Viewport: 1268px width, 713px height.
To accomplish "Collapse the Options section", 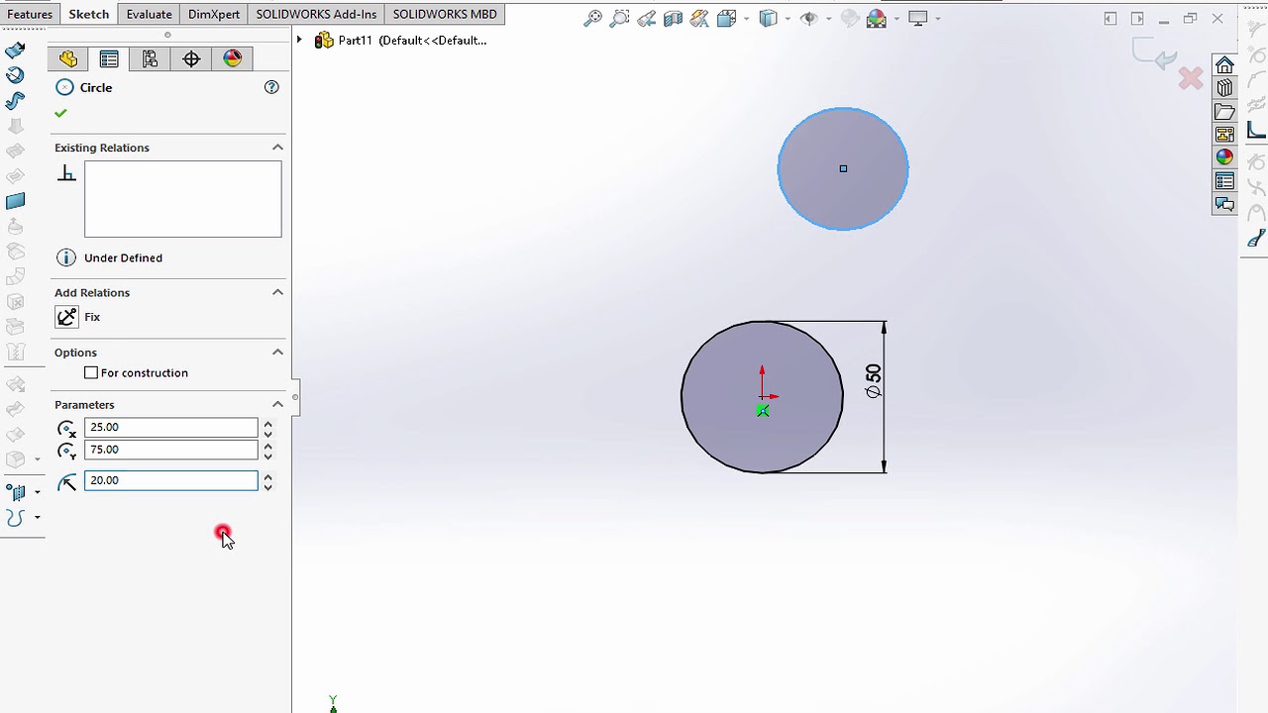I will [x=277, y=352].
